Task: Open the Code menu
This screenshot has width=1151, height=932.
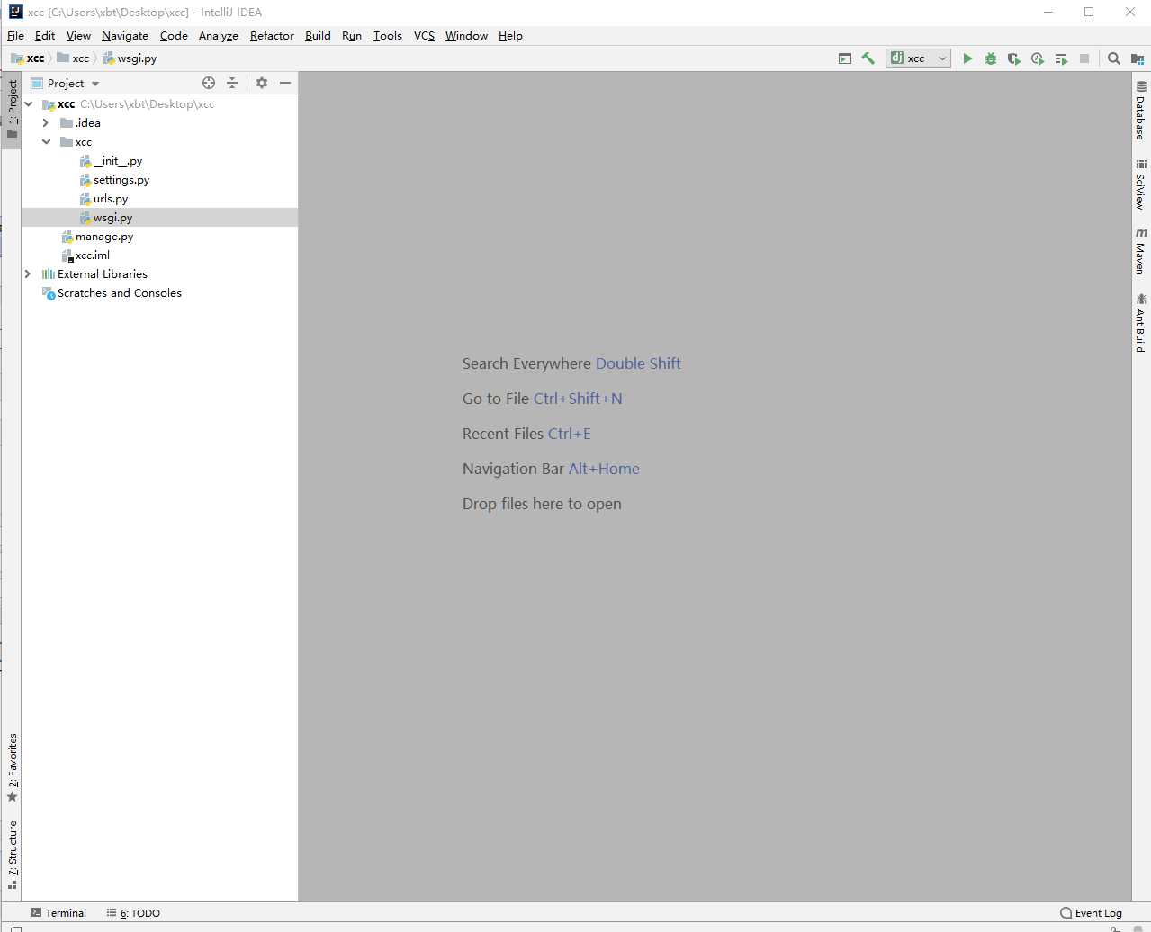Action: (174, 36)
